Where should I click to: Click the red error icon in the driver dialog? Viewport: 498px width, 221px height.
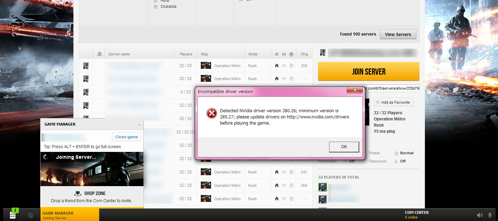pyautogui.click(x=211, y=113)
